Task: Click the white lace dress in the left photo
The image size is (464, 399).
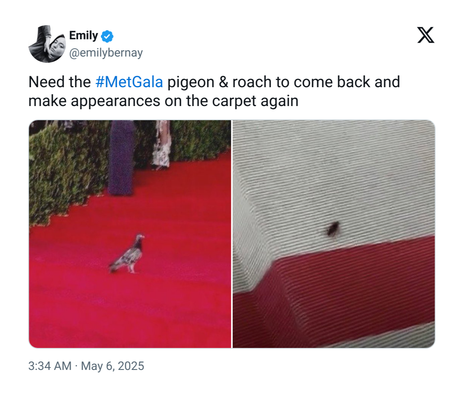Action: point(162,144)
